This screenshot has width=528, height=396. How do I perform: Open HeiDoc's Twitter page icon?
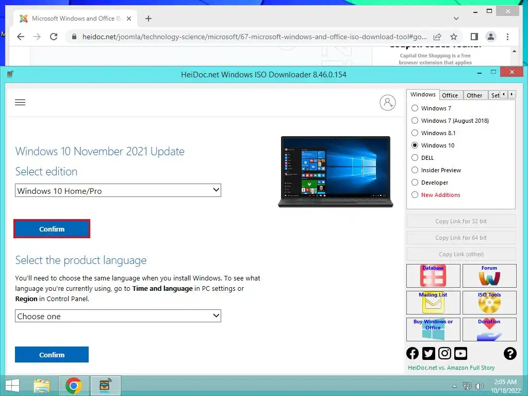pyautogui.click(x=428, y=353)
